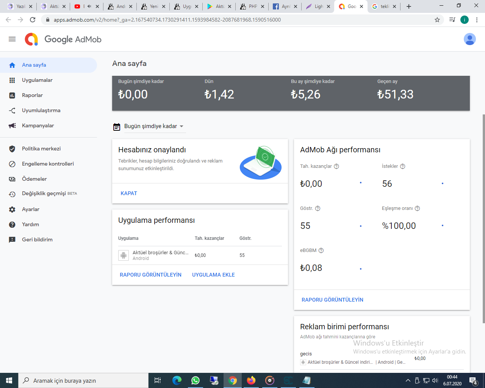485x388 pixels.
Task: Open Değişiklik geçmişi BETA in sidebar
Action: point(48,194)
